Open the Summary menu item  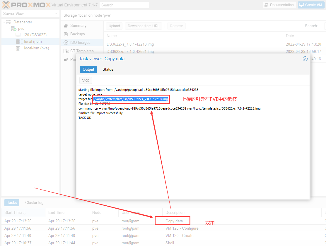[83, 25]
